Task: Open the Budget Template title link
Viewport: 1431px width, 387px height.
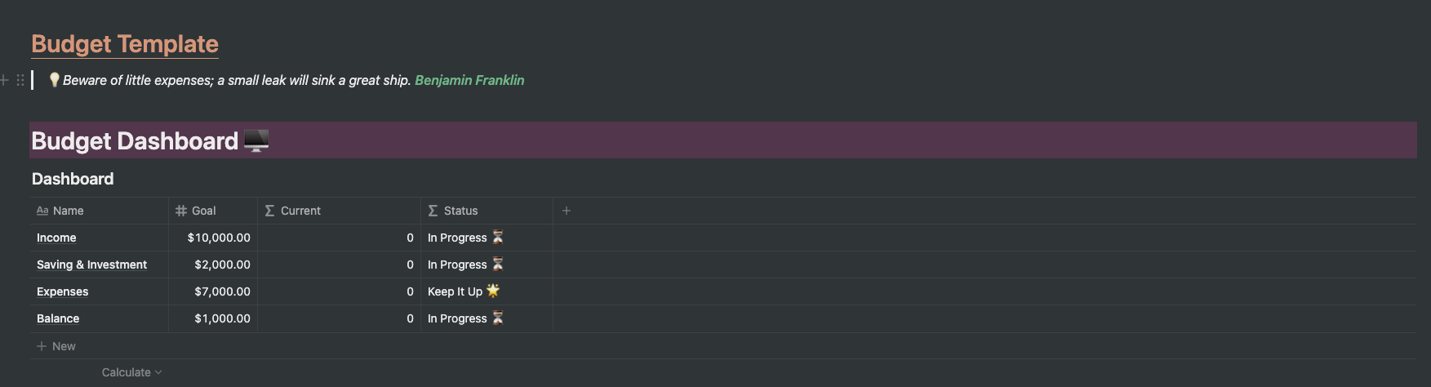Action: point(125,44)
